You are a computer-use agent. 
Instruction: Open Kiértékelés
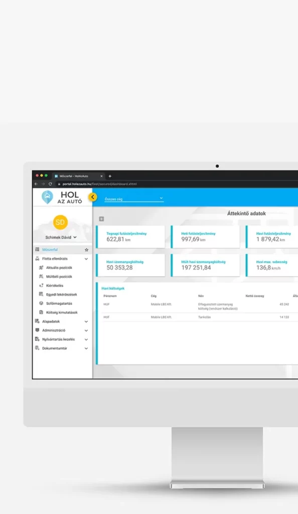[x=55, y=286]
